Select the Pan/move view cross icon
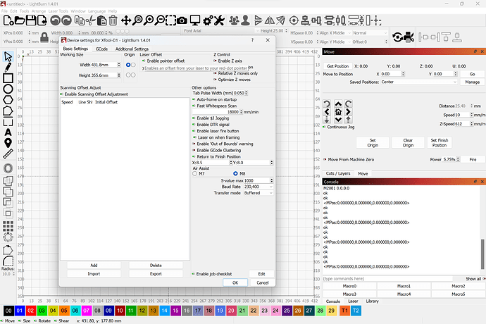Image resolution: width=486 pixels, height=324 pixels. point(126,20)
